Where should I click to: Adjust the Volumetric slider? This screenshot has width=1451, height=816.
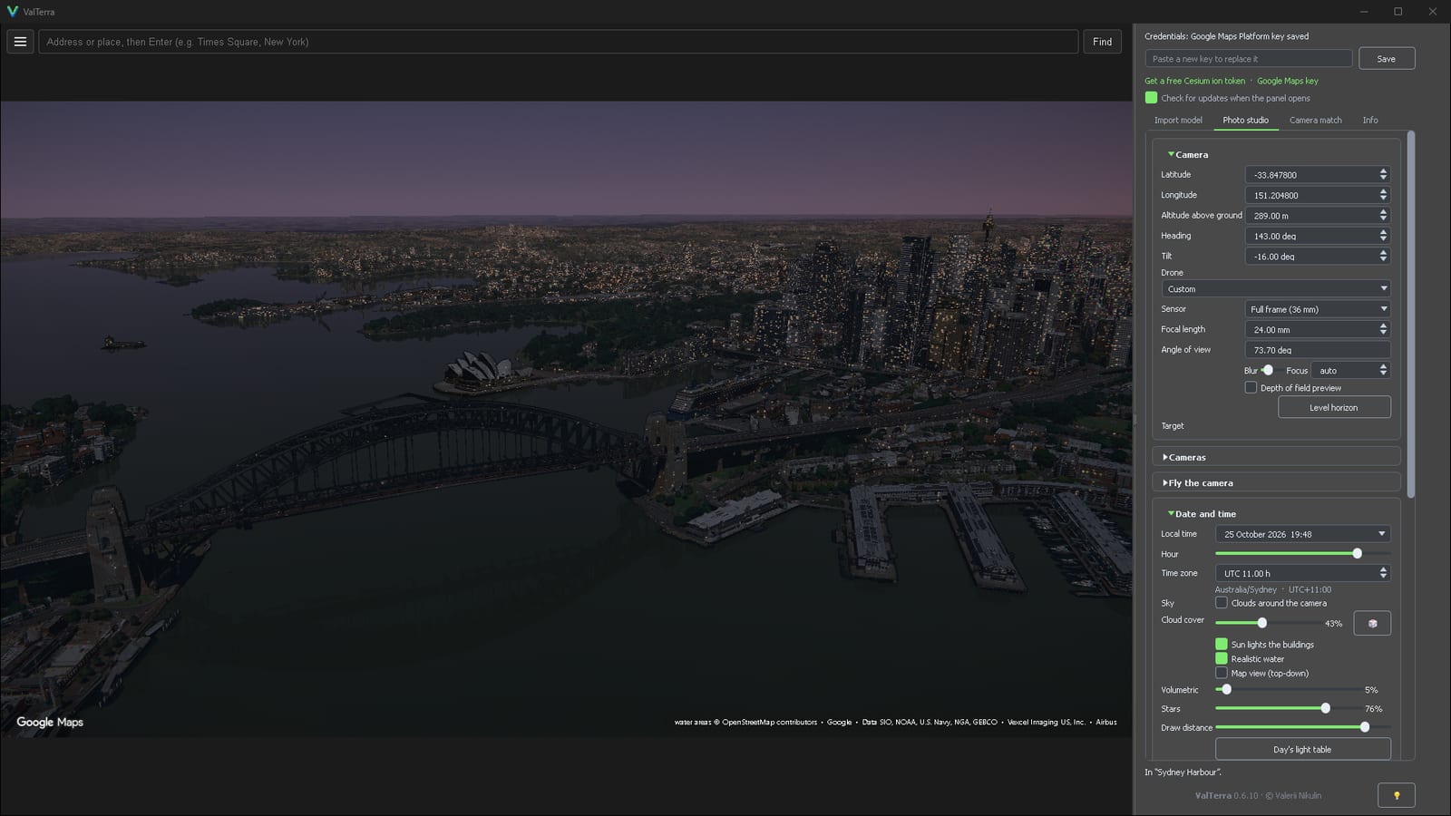(1286, 689)
